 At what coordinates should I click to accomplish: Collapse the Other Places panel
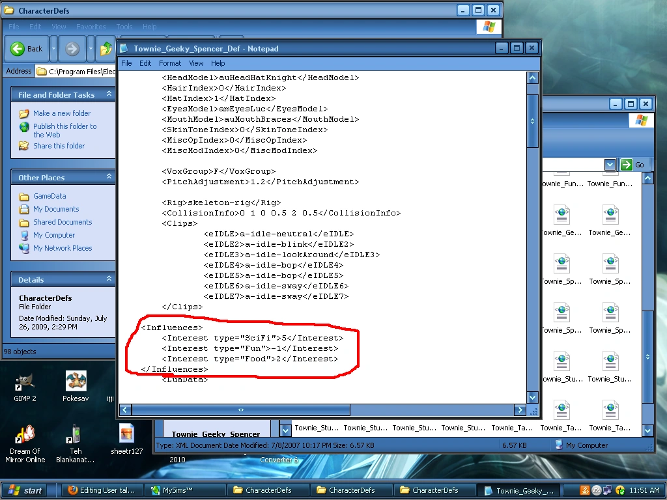pyautogui.click(x=109, y=176)
